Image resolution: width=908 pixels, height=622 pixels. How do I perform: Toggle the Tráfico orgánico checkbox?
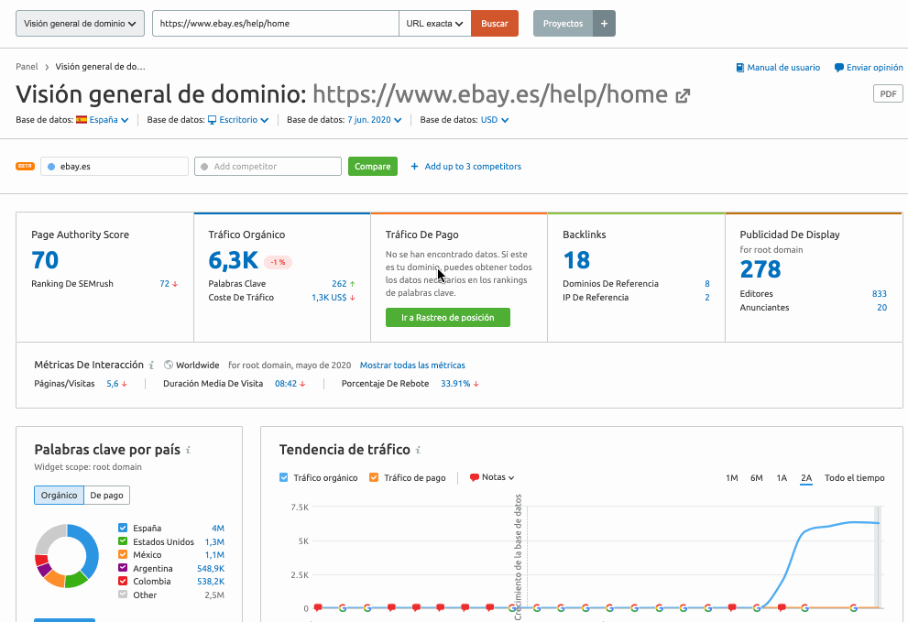pos(284,478)
